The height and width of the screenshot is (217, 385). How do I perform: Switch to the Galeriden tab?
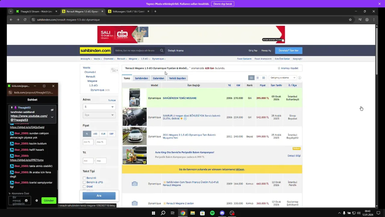pos(159,78)
